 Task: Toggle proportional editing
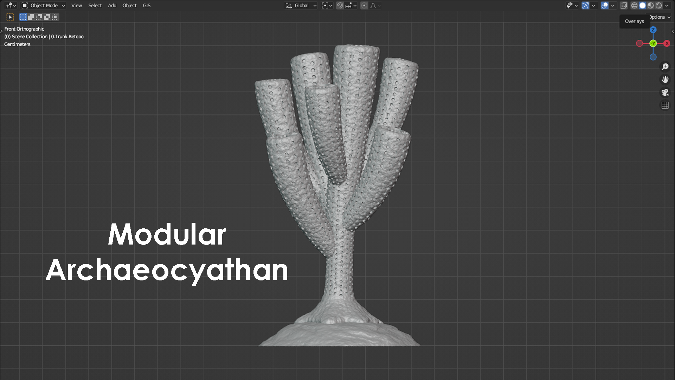pos(364,5)
